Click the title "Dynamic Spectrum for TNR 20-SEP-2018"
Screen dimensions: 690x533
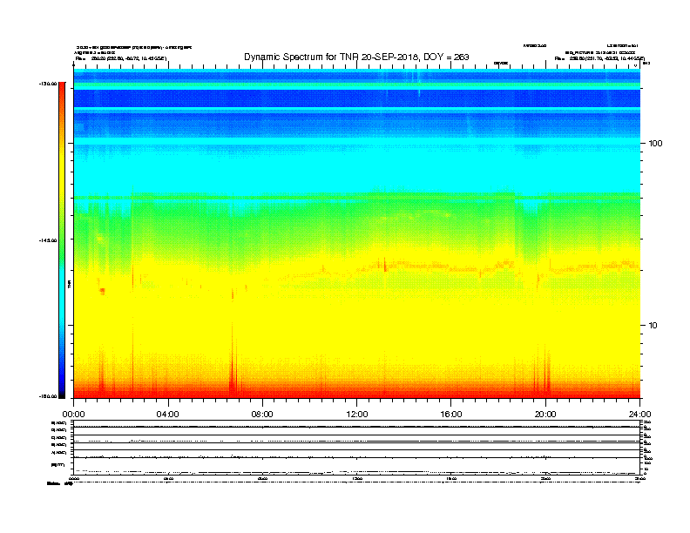(x=330, y=57)
